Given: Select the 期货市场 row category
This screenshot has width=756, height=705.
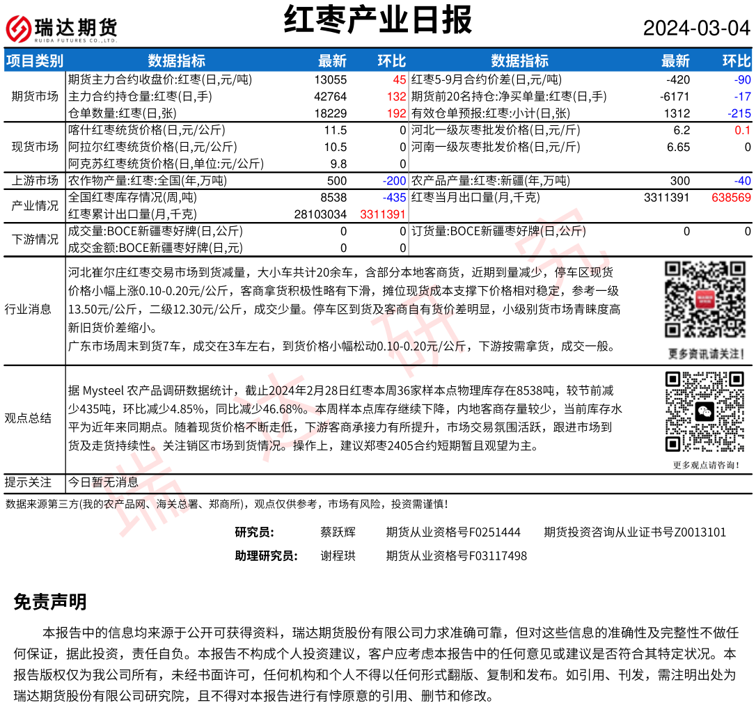Looking at the screenshot, I should pos(35,96).
